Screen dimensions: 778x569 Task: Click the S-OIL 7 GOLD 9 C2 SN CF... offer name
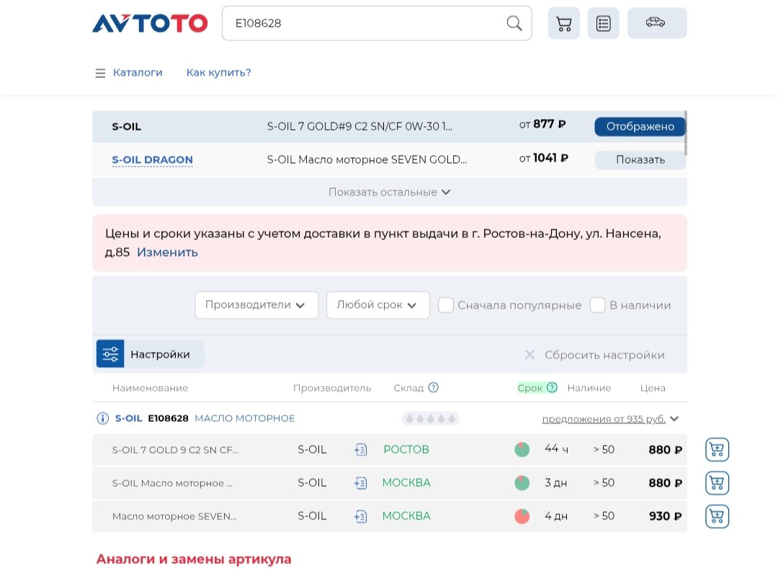175,450
